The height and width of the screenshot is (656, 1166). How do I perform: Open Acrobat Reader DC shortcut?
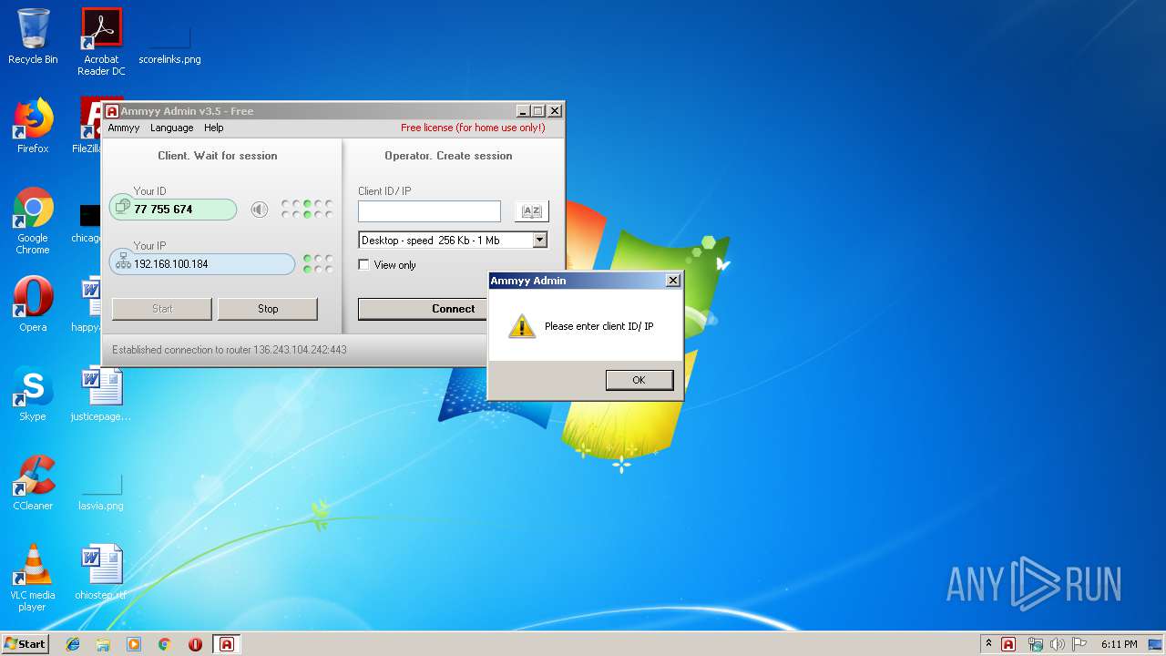tap(101, 42)
